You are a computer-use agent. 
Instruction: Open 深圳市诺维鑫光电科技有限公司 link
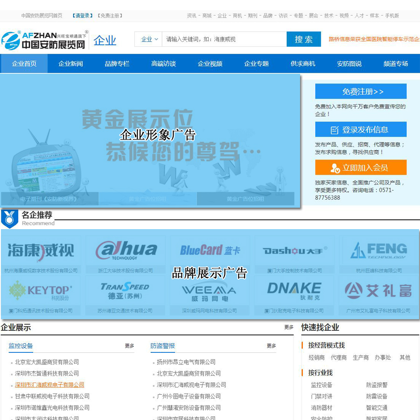point(52,408)
